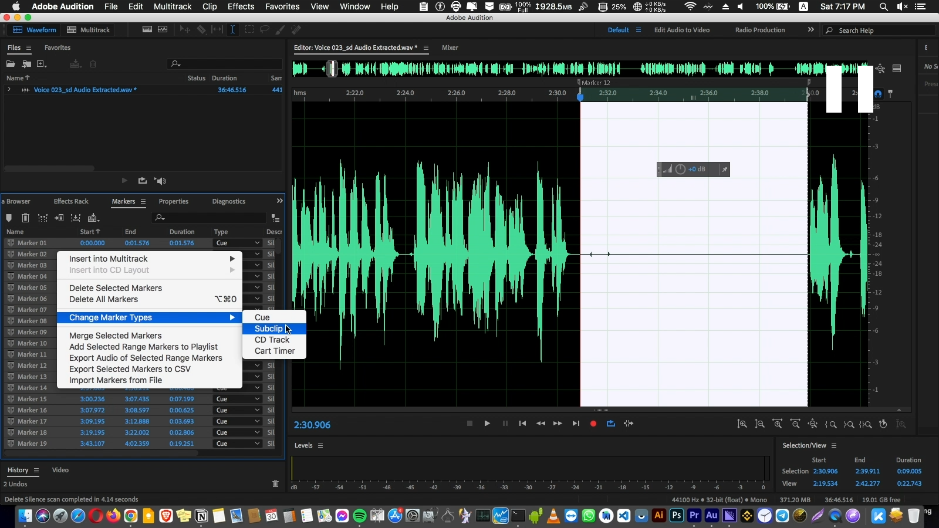Click the Fast Forward transport button

(x=558, y=424)
